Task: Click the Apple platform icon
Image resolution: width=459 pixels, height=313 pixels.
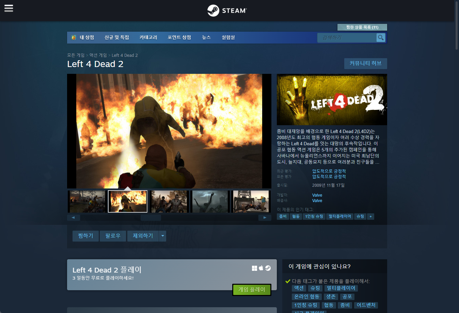Action: 261,268
